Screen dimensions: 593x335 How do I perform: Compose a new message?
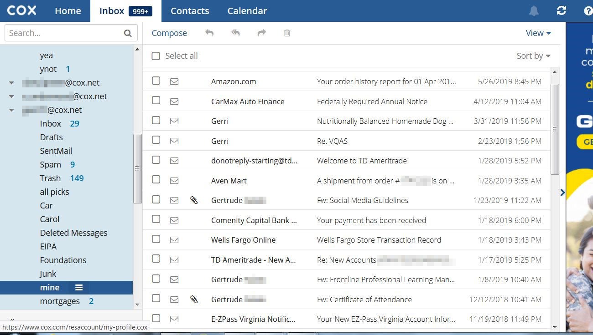(169, 33)
